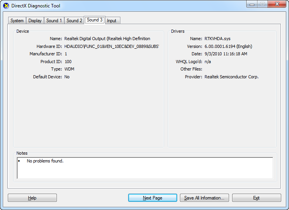Open the Input tab
The width and height of the screenshot is (289, 210).
pyautogui.click(x=112, y=21)
